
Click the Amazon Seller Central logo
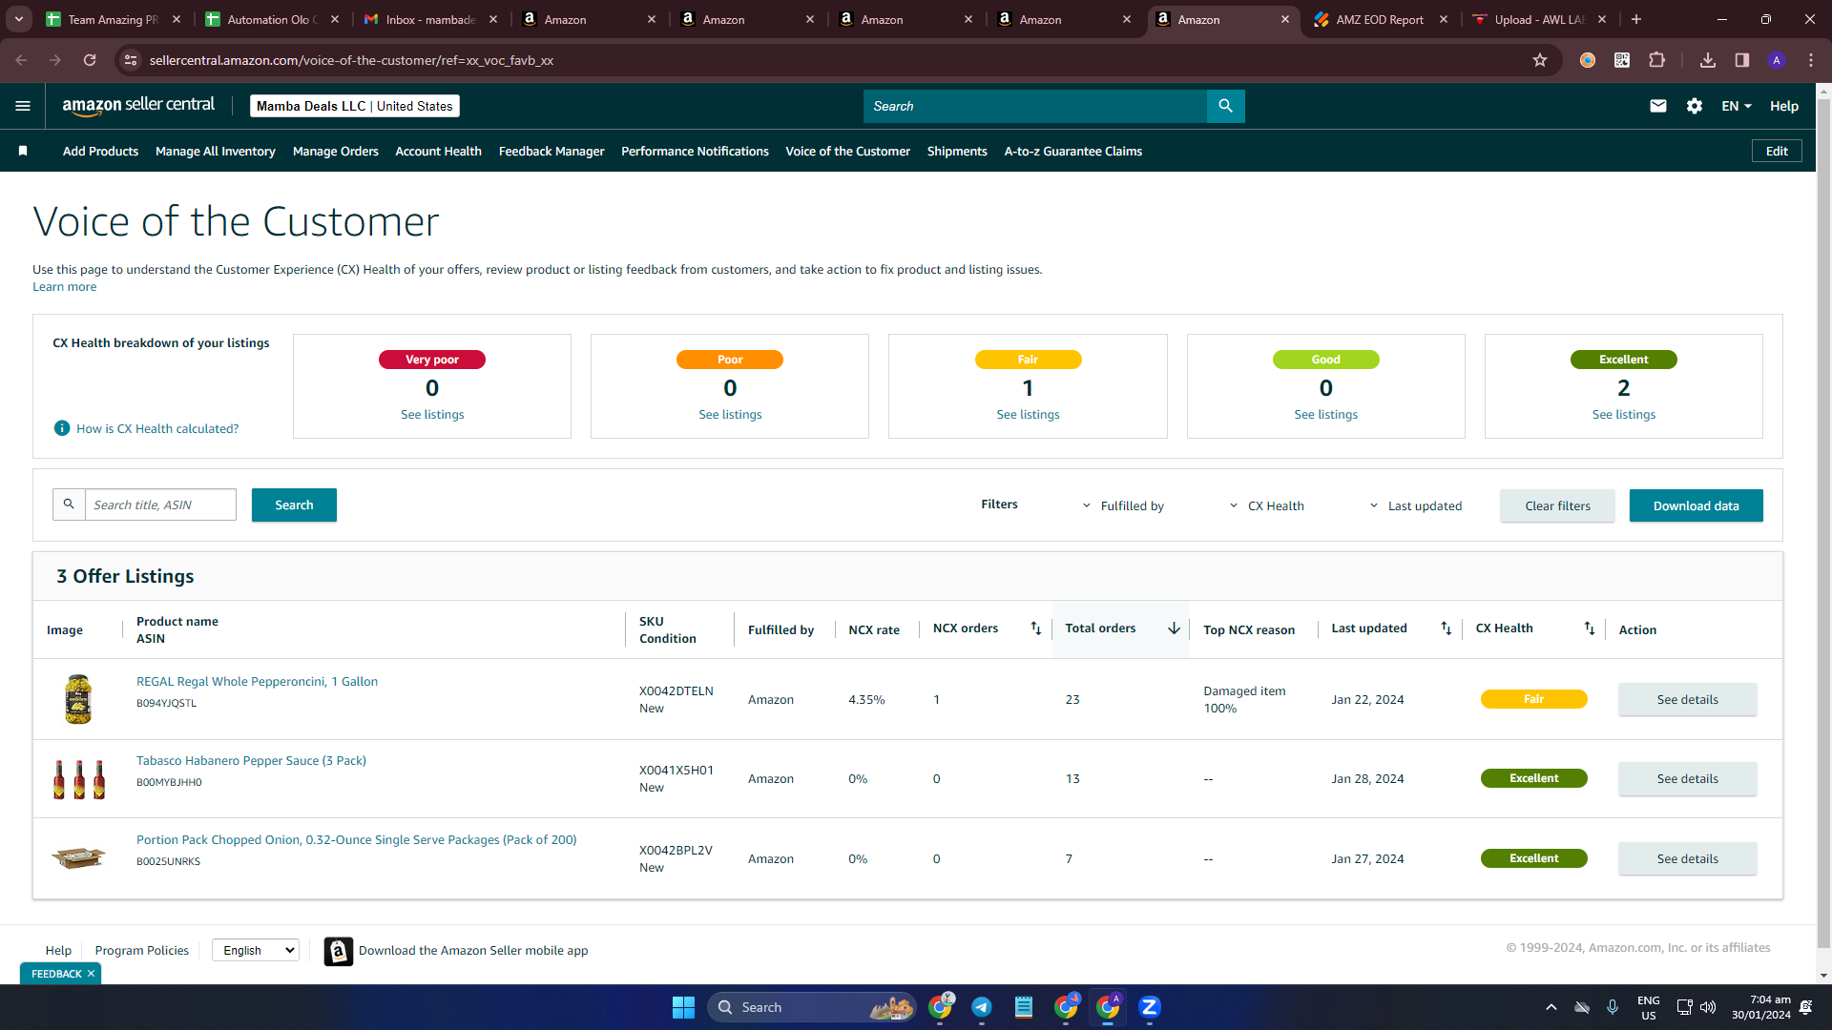[138, 106]
